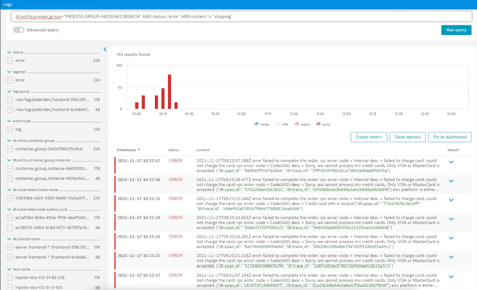
Task: Click the Create metric button
Action: (369, 137)
